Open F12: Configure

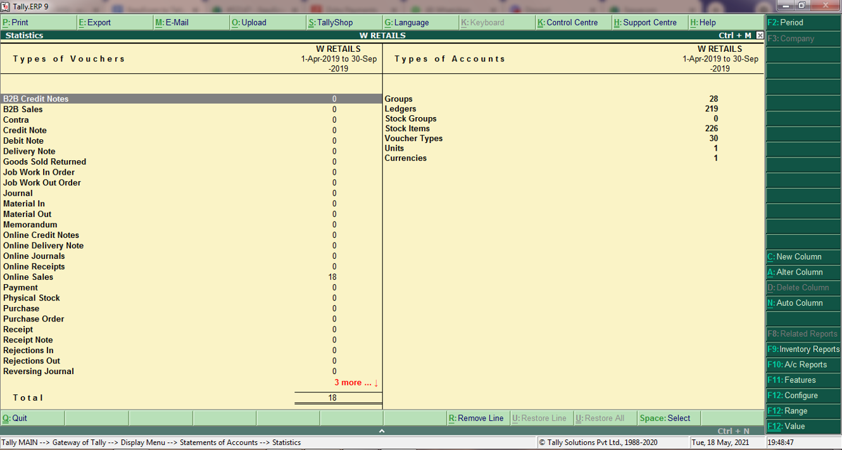tap(803, 395)
